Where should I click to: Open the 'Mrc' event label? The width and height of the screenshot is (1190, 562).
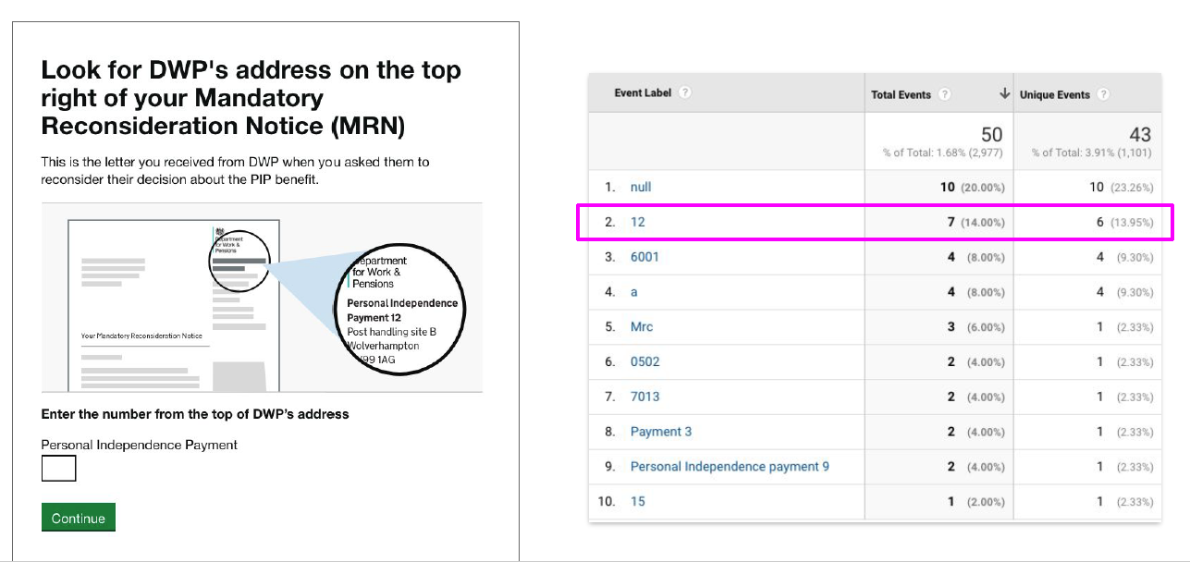pyautogui.click(x=642, y=326)
